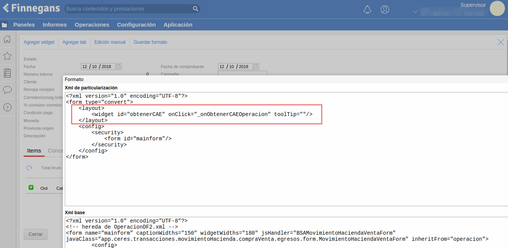Viewport: 508px width, 248px height.
Task: Click the 'Descripción' field label
Action: click(34, 136)
